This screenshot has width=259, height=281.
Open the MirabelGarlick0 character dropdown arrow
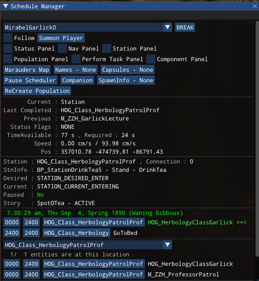(x=167, y=27)
